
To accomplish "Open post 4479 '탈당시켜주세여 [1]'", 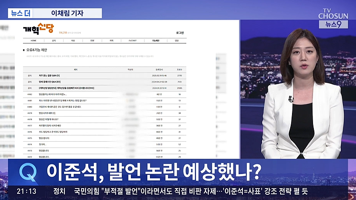I will coord(47,113).
